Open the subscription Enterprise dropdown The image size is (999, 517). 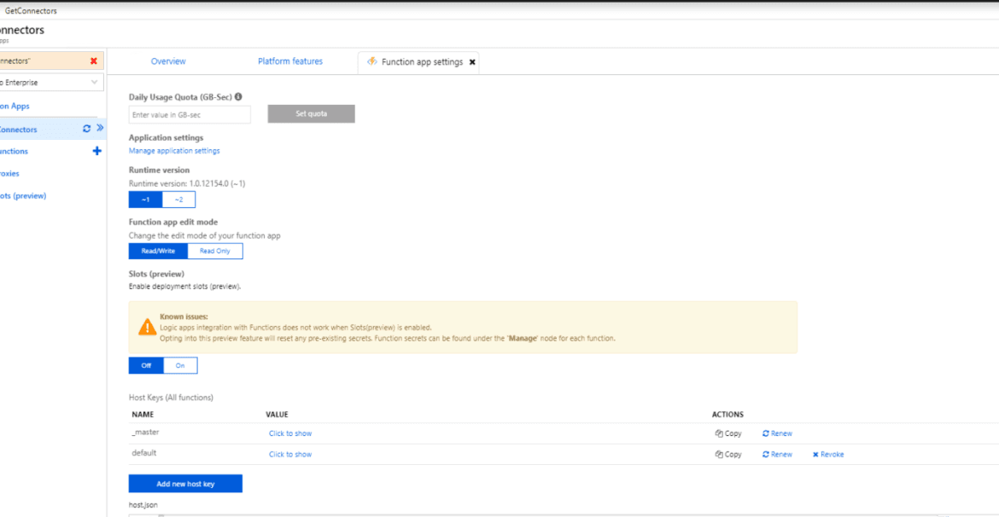click(x=50, y=82)
